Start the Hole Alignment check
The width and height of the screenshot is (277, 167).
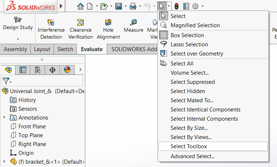108,29
